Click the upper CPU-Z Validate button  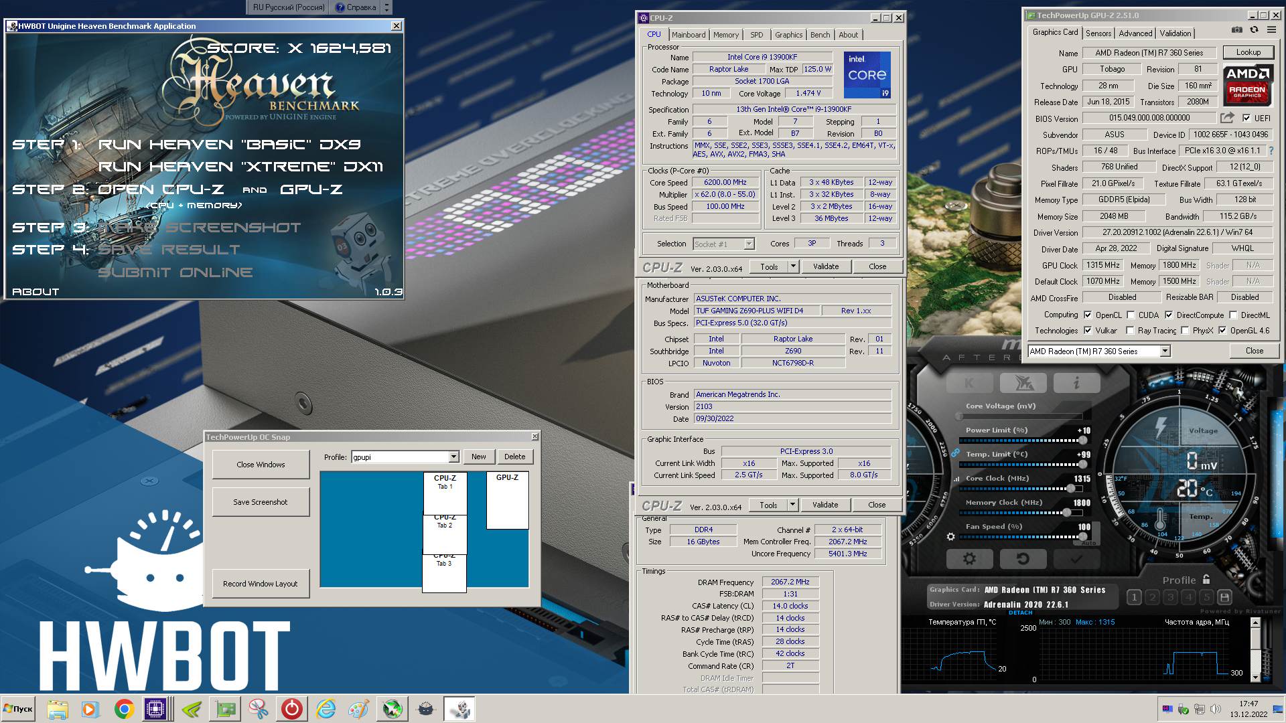coord(826,266)
